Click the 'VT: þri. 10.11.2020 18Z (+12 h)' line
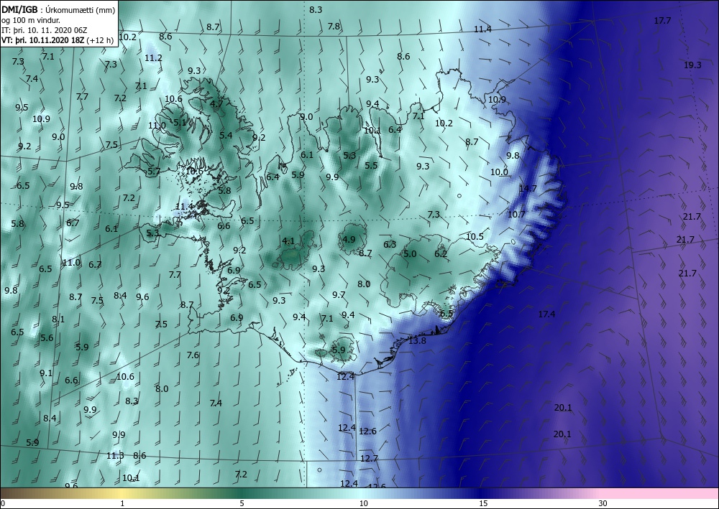 [x=58, y=40]
